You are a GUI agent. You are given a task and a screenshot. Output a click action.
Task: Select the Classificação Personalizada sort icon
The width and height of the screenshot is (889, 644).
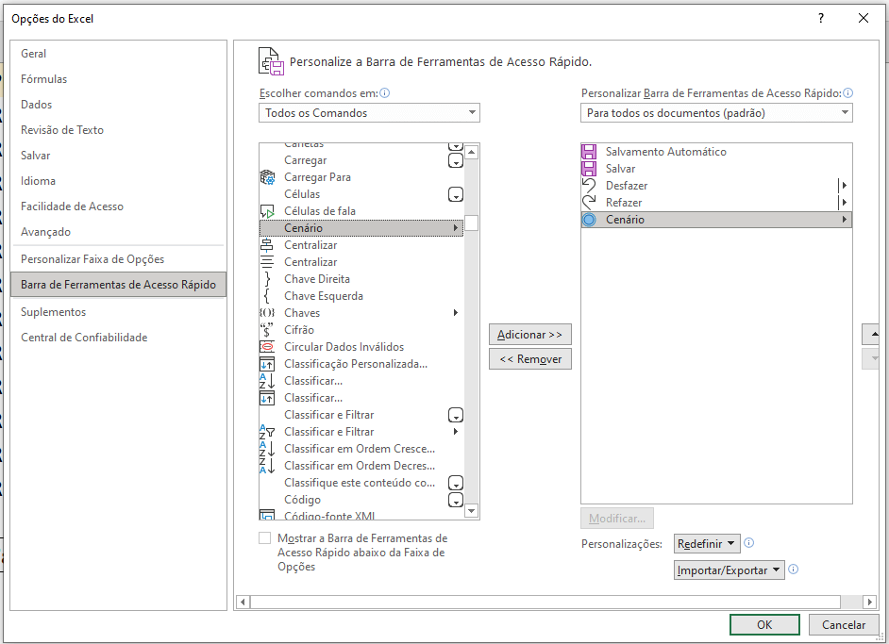(267, 364)
